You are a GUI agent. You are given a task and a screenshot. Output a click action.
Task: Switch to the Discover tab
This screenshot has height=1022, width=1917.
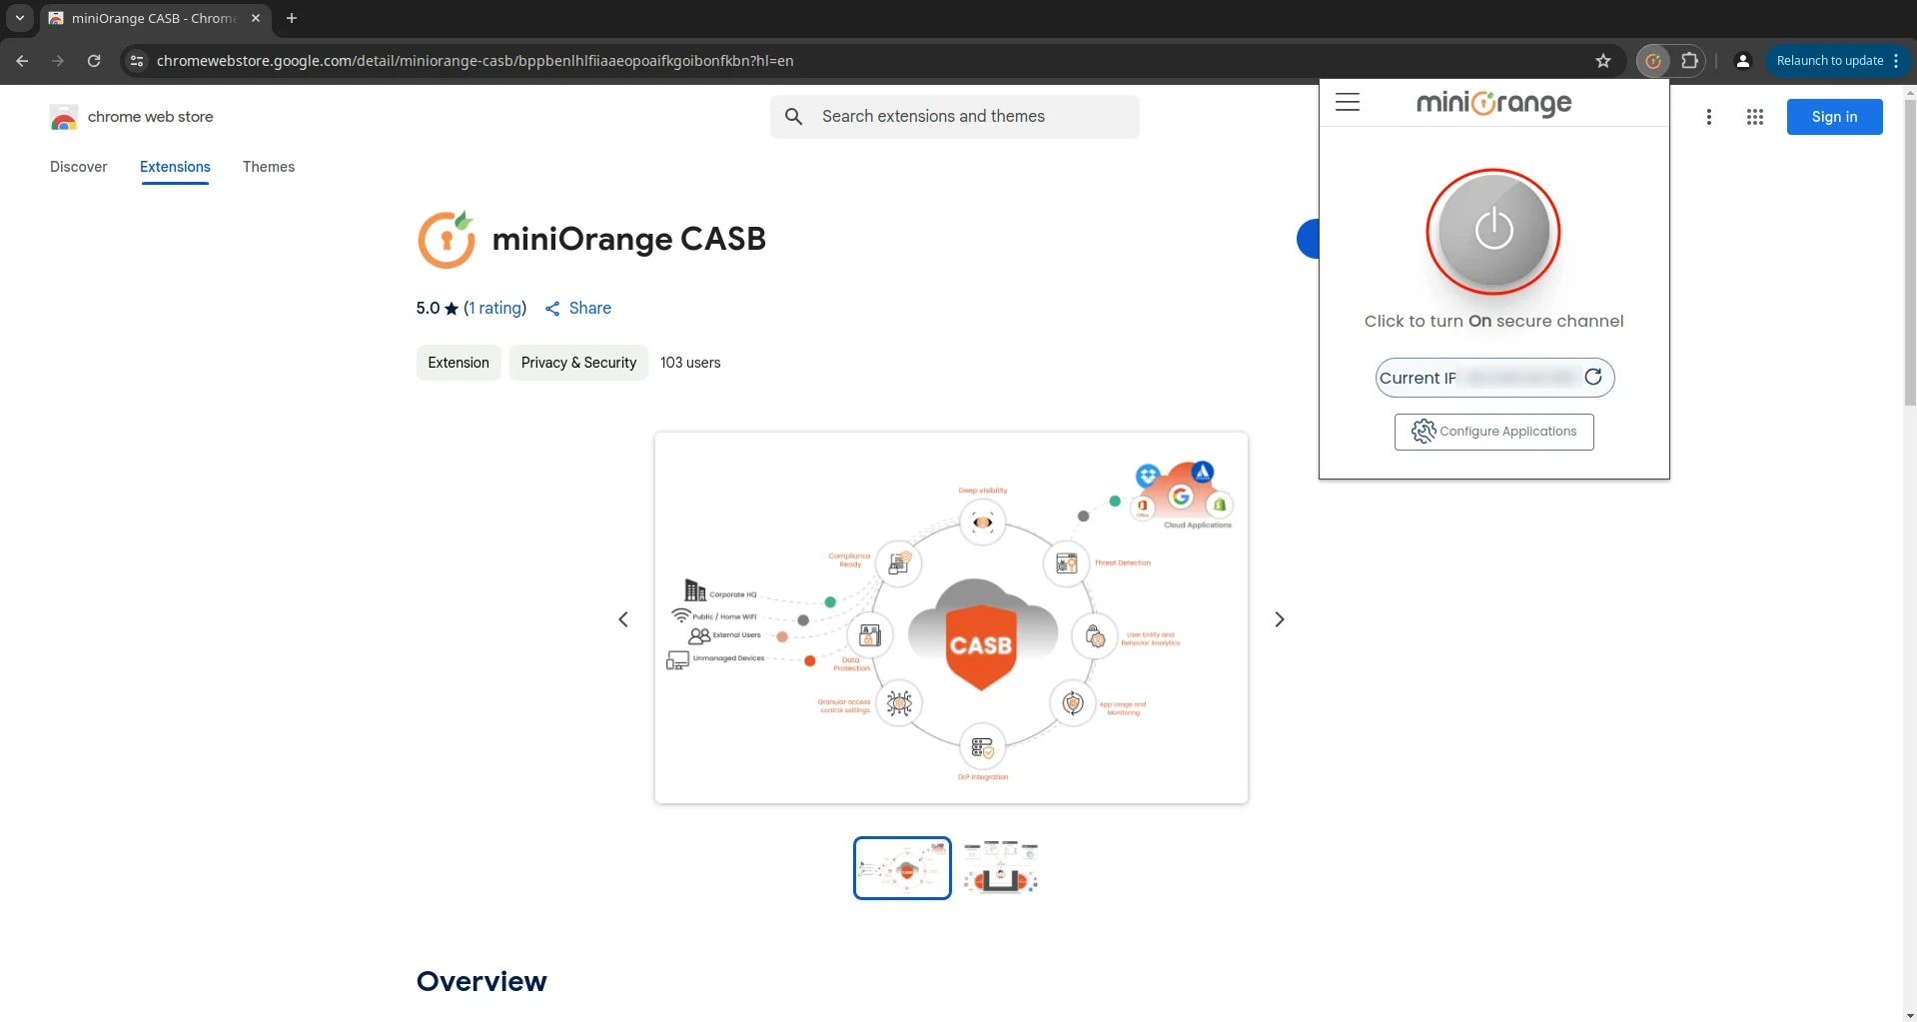[79, 167]
